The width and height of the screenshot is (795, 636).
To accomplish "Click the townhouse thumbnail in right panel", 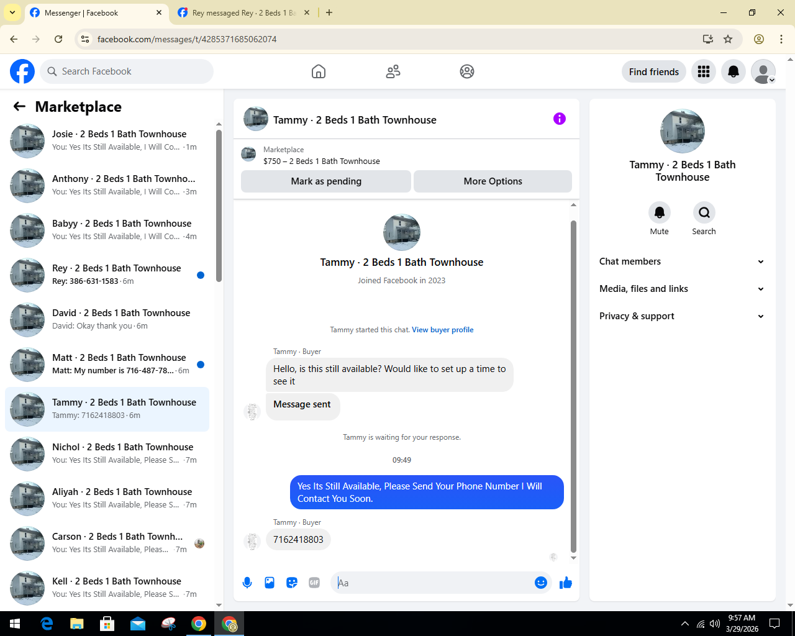I will (683, 131).
